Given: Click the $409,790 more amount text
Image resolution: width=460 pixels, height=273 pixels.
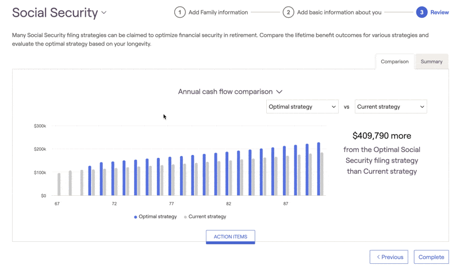Looking at the screenshot, I should tap(382, 136).
